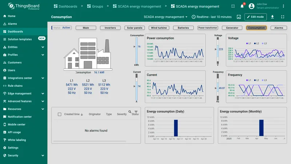Click the daily energy consumption blue bar

(x=176, y=128)
